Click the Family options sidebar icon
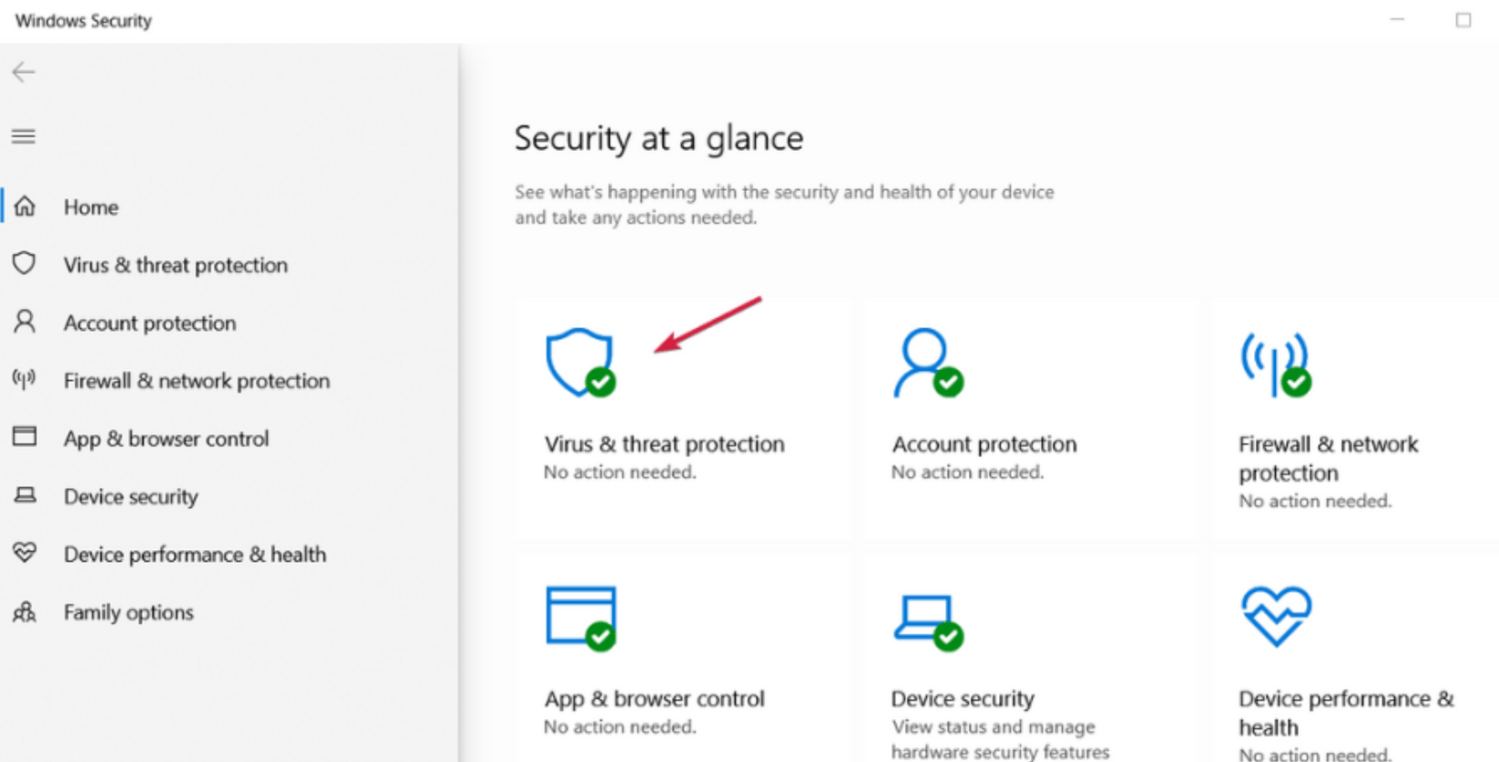Image resolution: width=1499 pixels, height=762 pixels. click(25, 613)
